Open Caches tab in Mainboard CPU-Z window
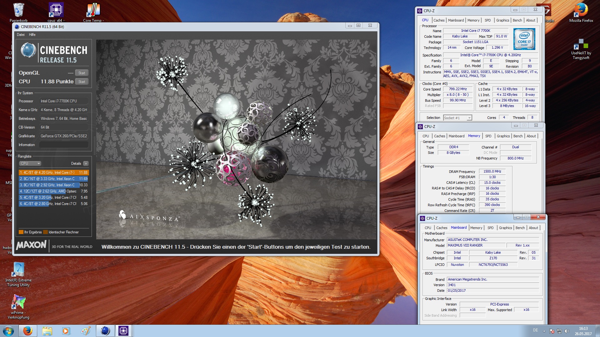 tap(442, 228)
